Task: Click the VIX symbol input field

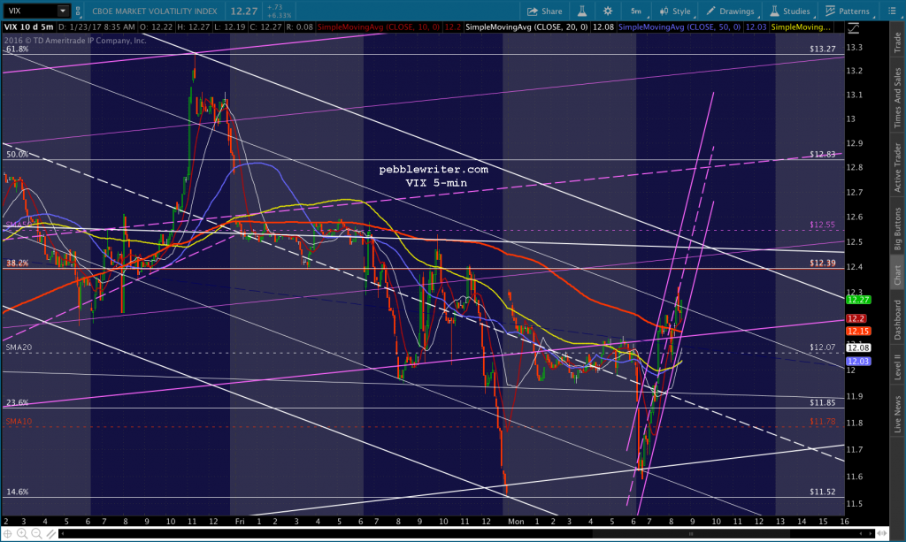Action: click(x=31, y=11)
